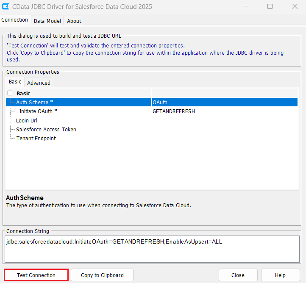The width and height of the screenshot is (306, 283).
Task: Click inside the Connection String text box
Action: pyautogui.click(x=153, y=249)
